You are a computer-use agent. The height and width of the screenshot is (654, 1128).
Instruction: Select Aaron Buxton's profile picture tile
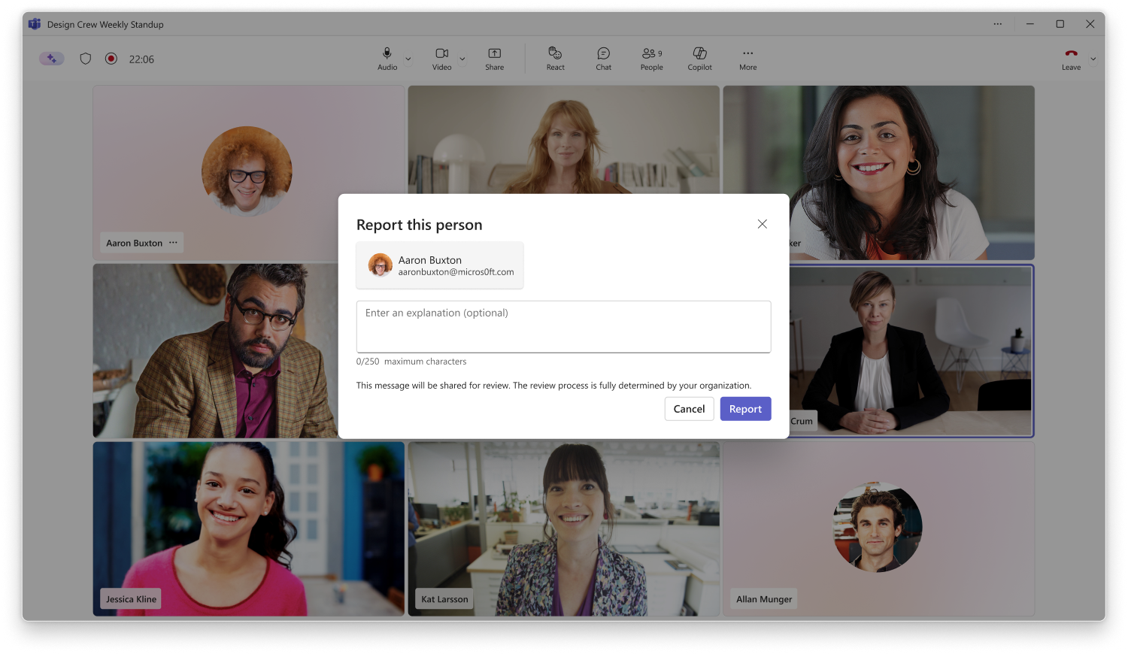(x=247, y=171)
